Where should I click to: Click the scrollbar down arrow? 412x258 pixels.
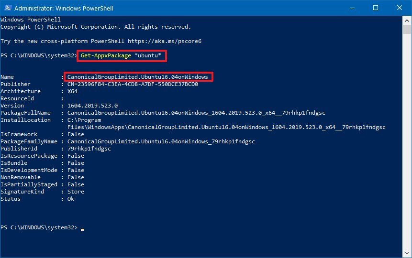click(x=407, y=254)
